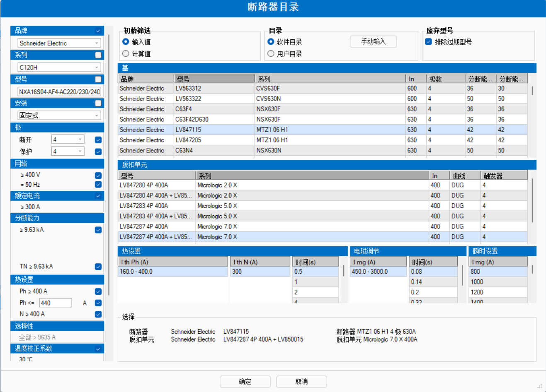The width and height of the screenshot is (546, 392).
Task: Click the Ph <= 440 input field
Action: [x=56, y=303]
